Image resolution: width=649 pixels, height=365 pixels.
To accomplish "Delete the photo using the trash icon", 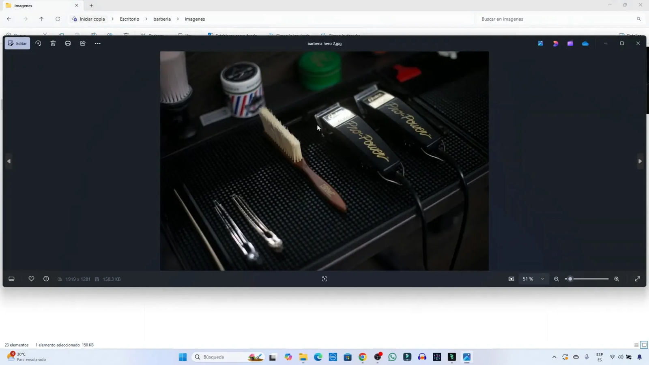I will 53,43.
